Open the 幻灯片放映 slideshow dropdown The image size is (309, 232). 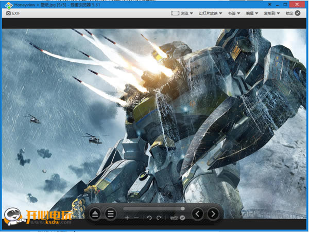(x=210, y=13)
